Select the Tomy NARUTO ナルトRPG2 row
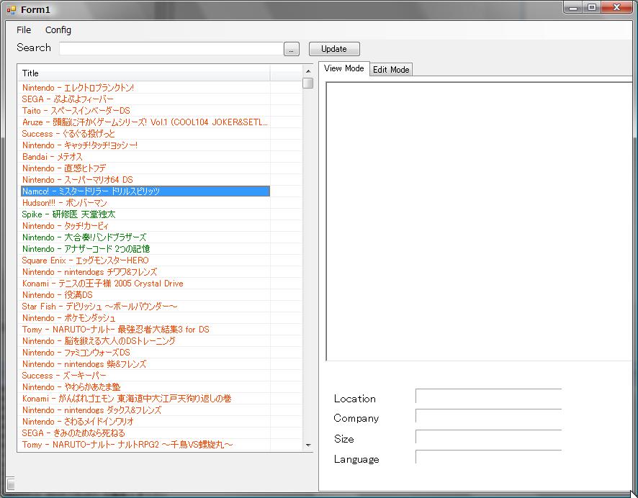 (x=145, y=445)
